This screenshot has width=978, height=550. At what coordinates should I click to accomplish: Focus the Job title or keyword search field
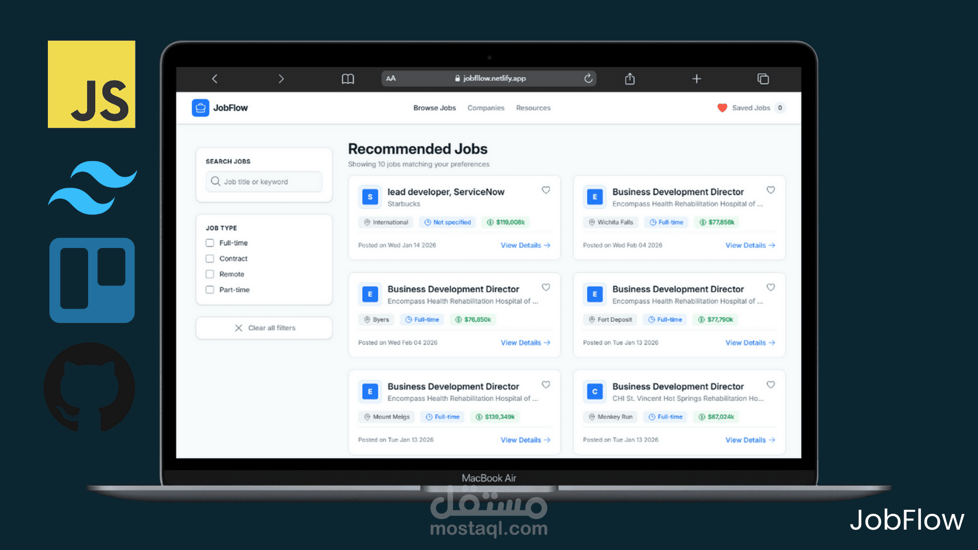coord(264,182)
